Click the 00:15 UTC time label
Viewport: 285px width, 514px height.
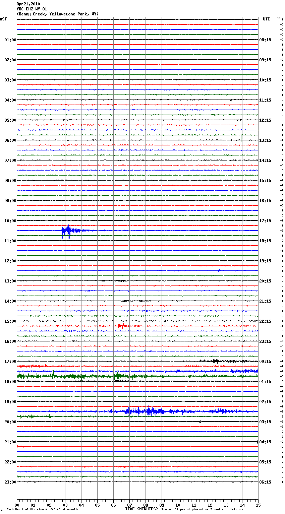265,362
